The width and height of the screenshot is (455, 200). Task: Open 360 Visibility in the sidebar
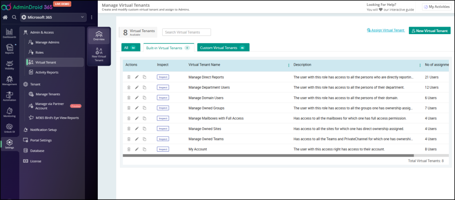pyautogui.click(x=10, y=65)
